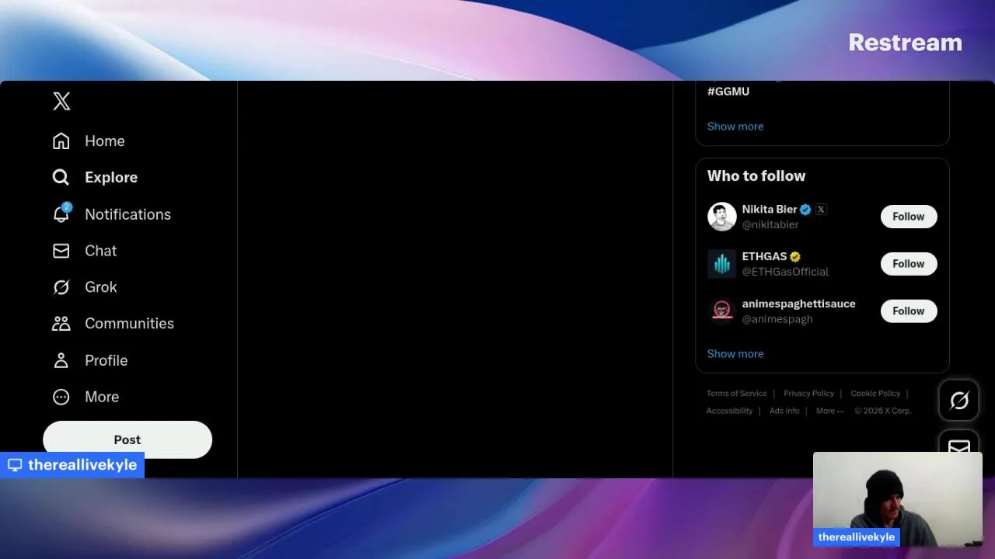The image size is (995, 559).
Task: Click @ETHGasOfficial handle text
Action: pyautogui.click(x=785, y=272)
